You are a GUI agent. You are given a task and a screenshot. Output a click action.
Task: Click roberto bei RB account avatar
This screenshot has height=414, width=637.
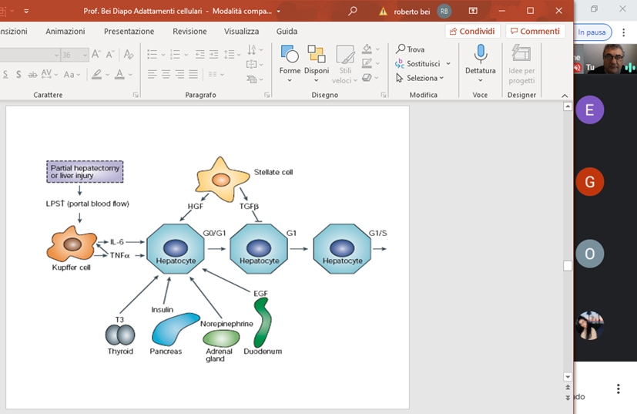click(444, 12)
